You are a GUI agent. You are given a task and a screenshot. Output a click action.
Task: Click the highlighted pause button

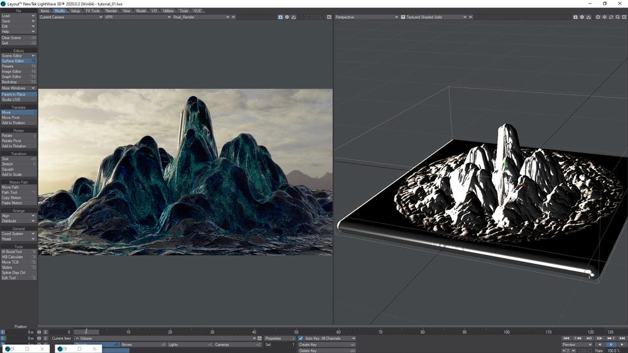pos(610,345)
